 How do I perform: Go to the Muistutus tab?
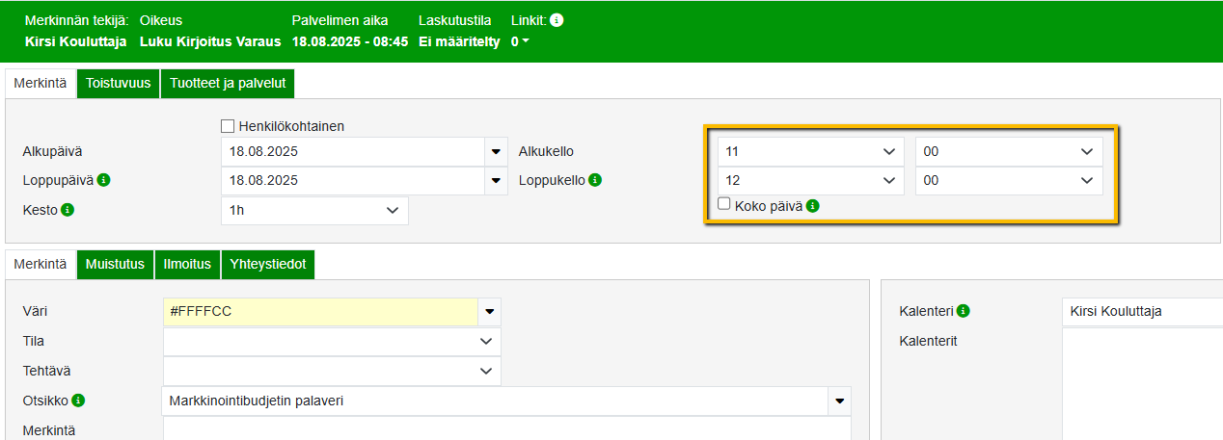click(x=115, y=264)
